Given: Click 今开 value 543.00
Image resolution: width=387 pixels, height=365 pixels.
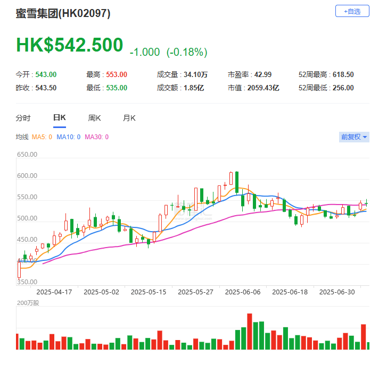Looking at the screenshot, I should (46, 74).
